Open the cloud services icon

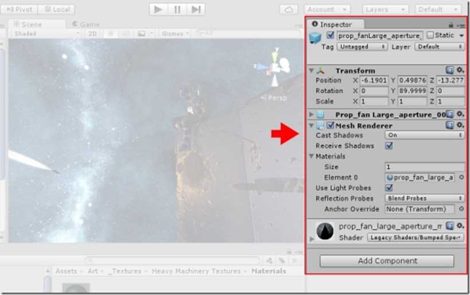[289, 10]
